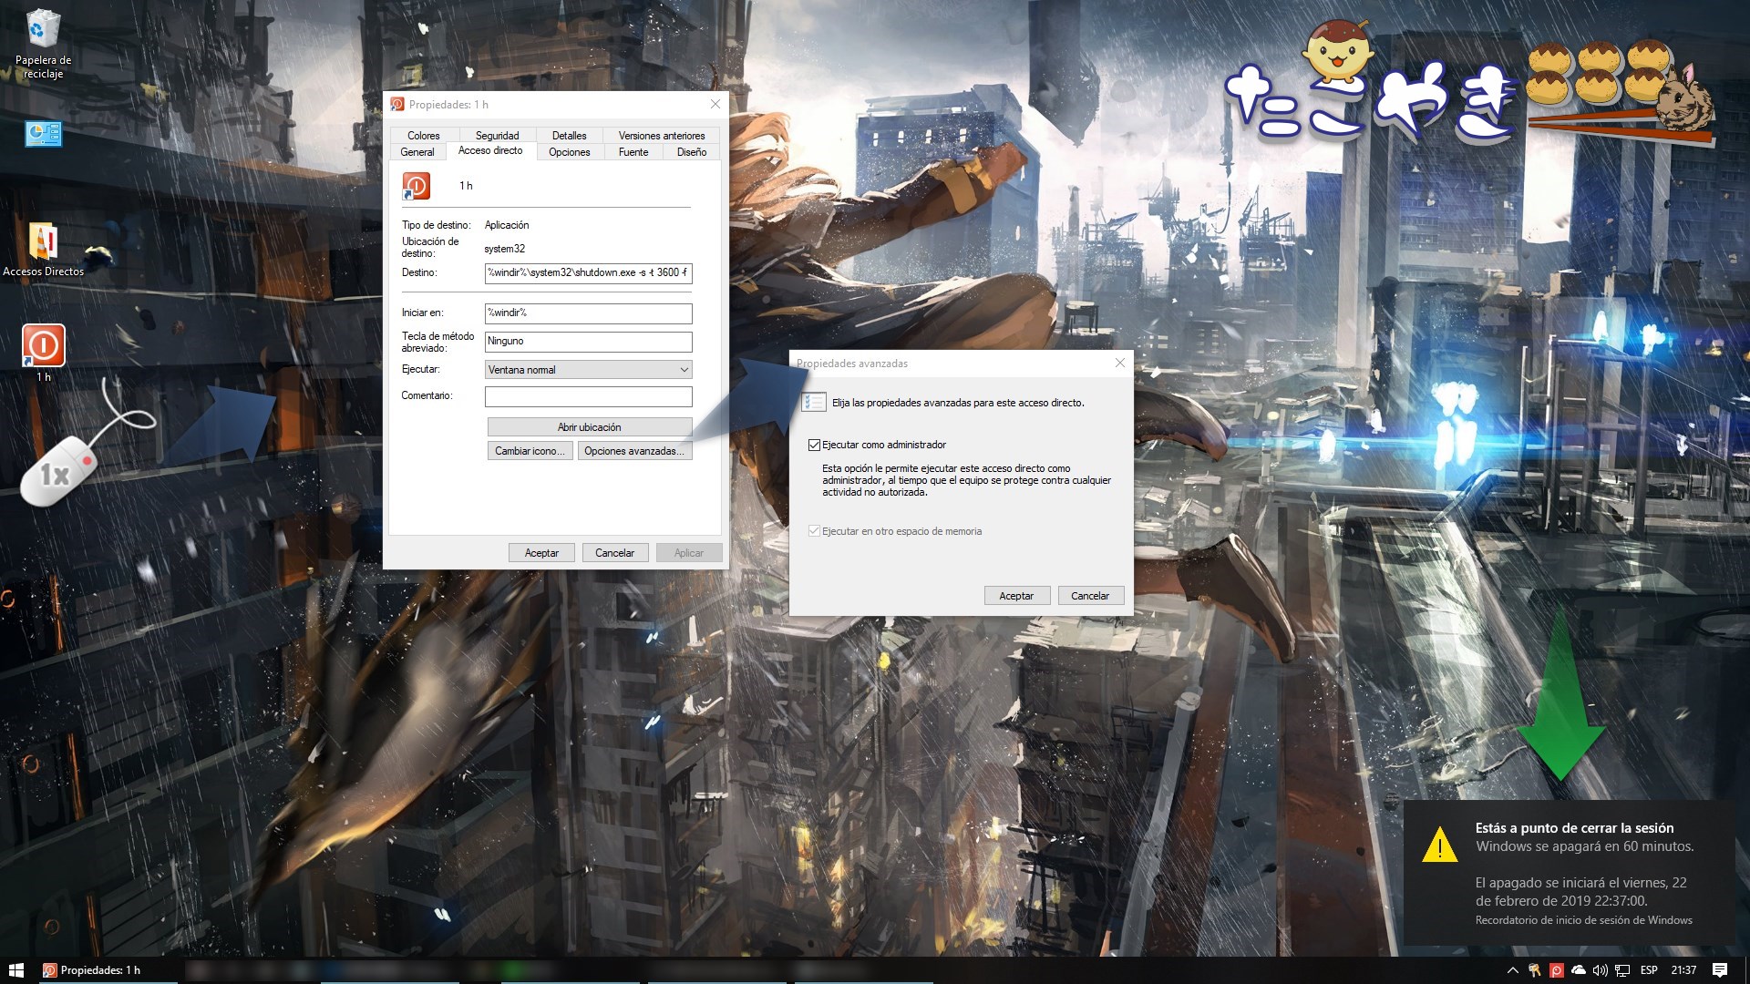The width and height of the screenshot is (1750, 984).
Task: Open the red P tray icon
Action: pyautogui.click(x=1557, y=970)
